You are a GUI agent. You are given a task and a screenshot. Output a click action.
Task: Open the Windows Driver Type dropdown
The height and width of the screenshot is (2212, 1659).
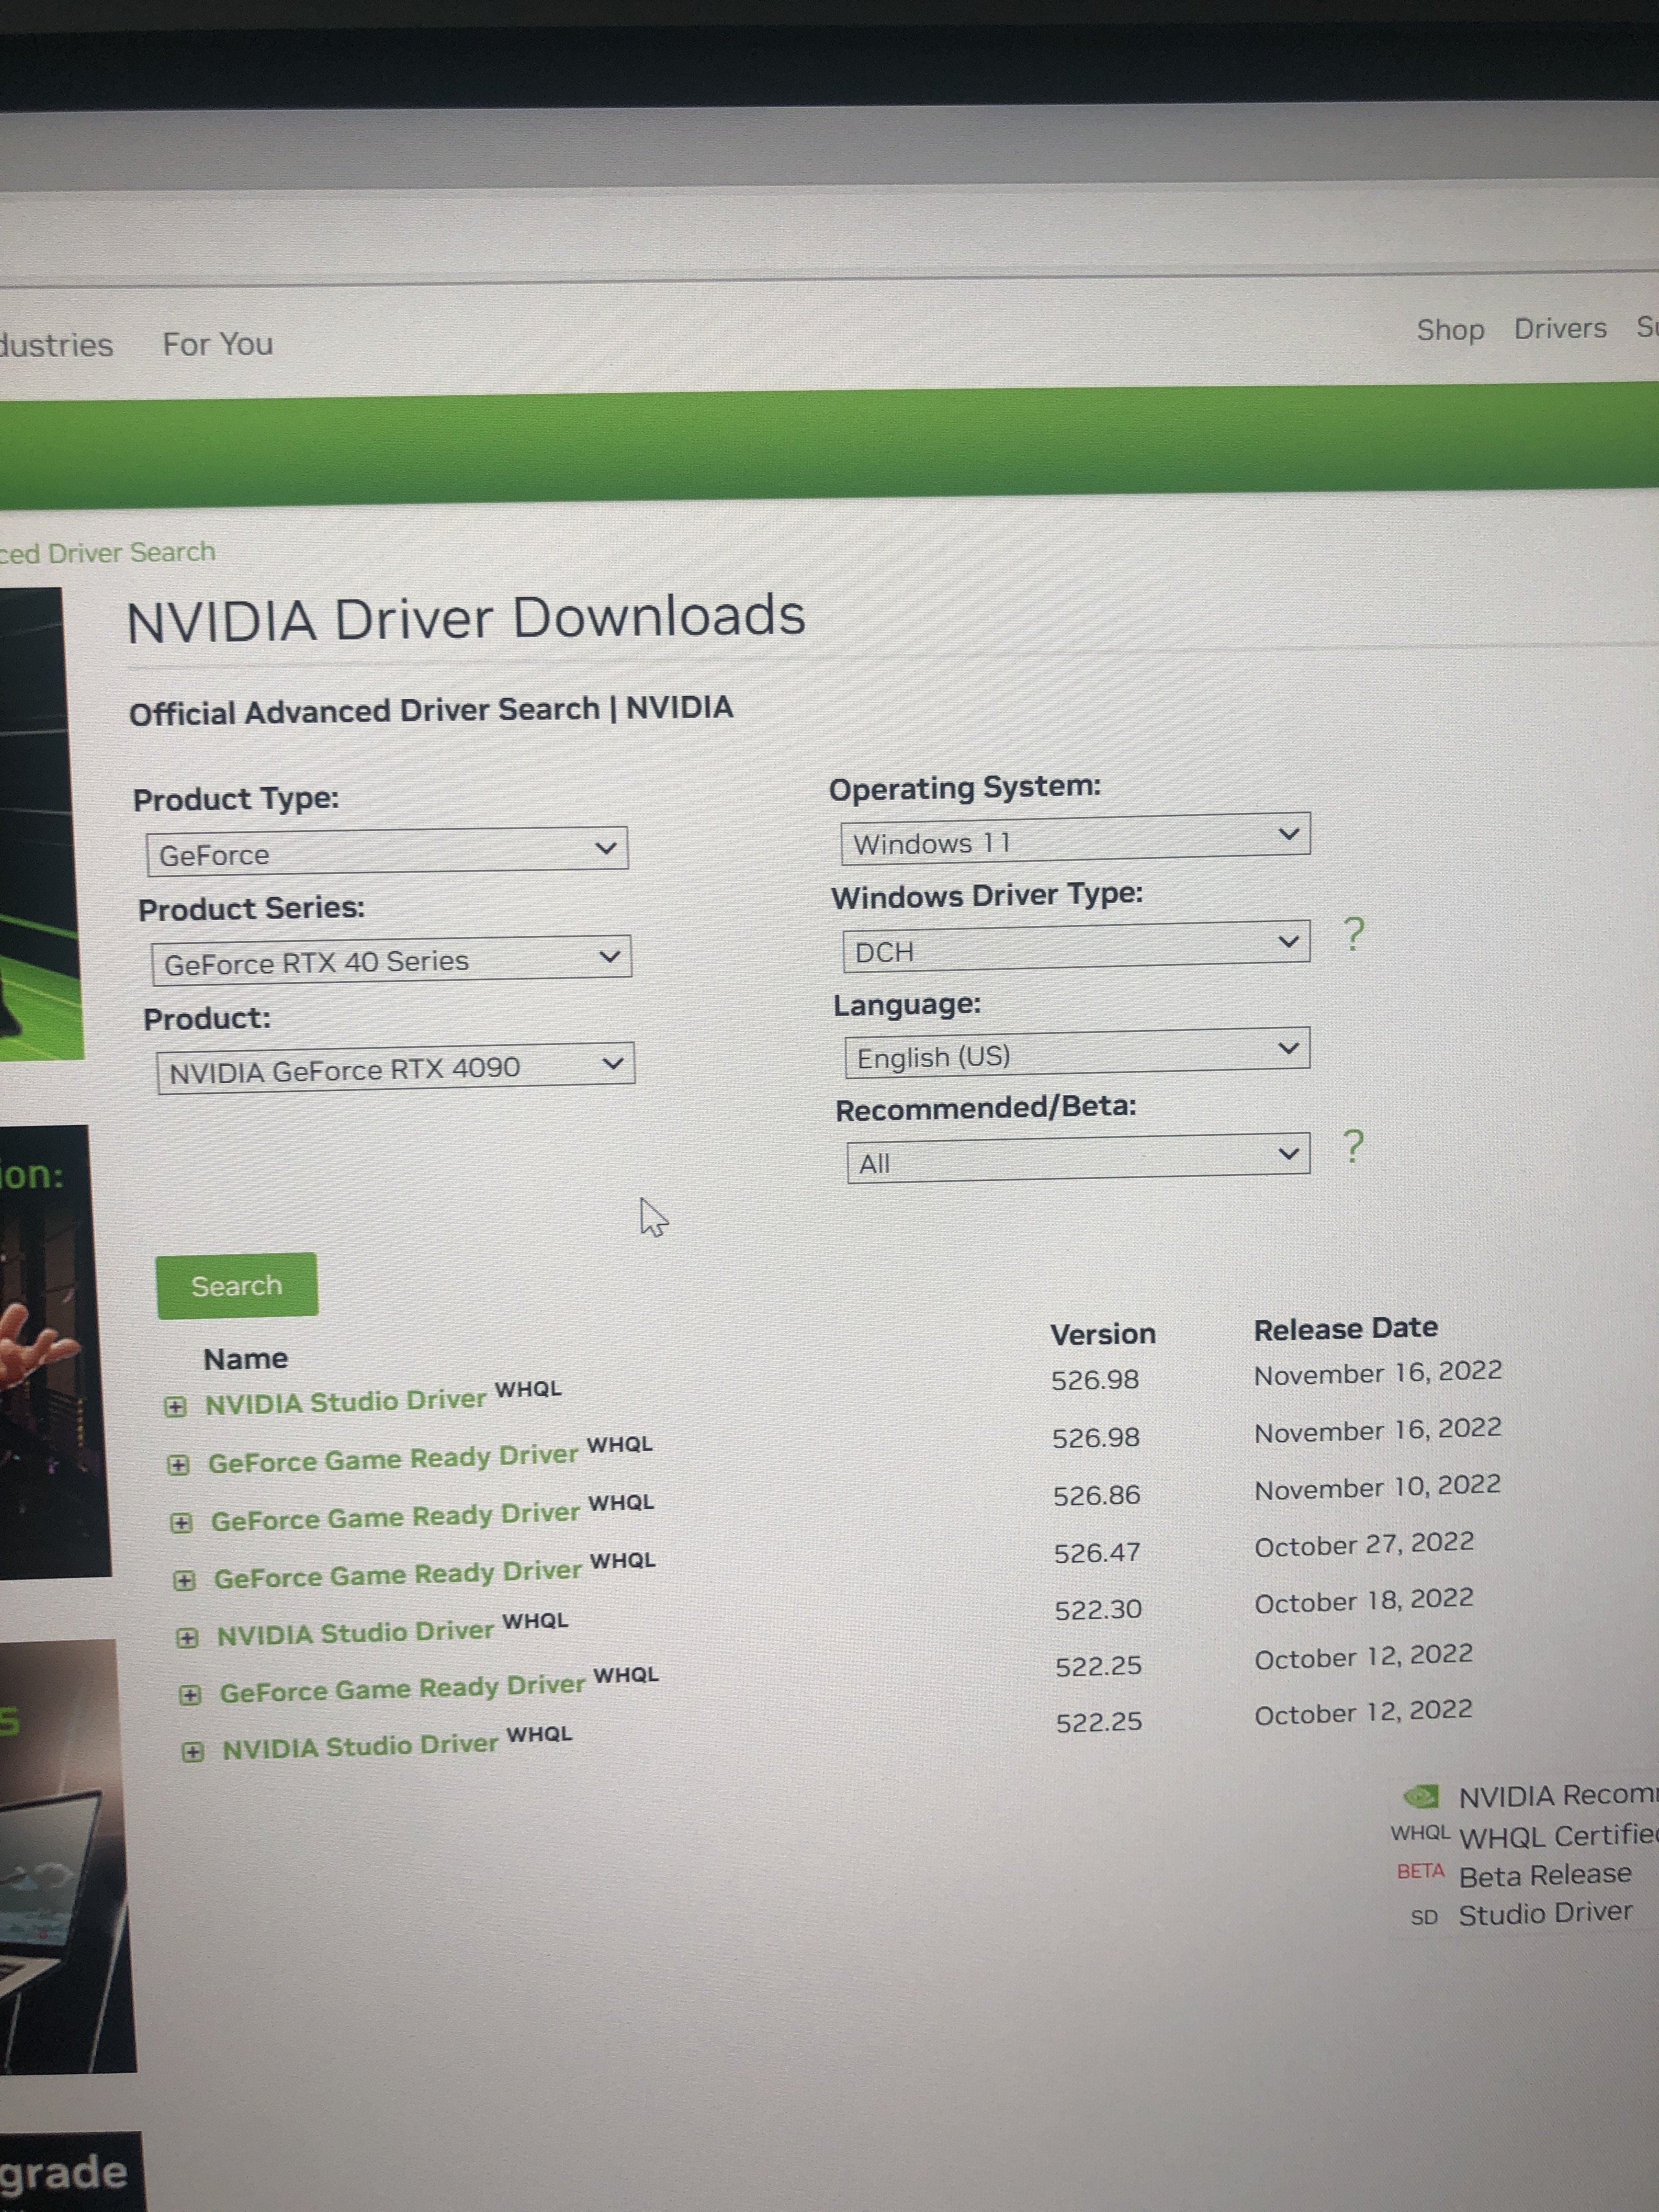pyautogui.click(x=1076, y=946)
